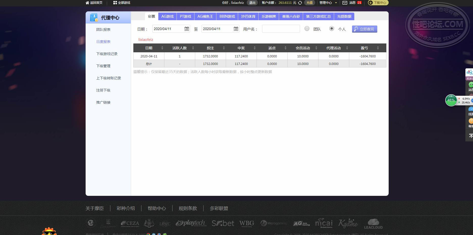The image size is (473, 235).
Task: Open the 规则条款 footer link
Action: click(188, 208)
